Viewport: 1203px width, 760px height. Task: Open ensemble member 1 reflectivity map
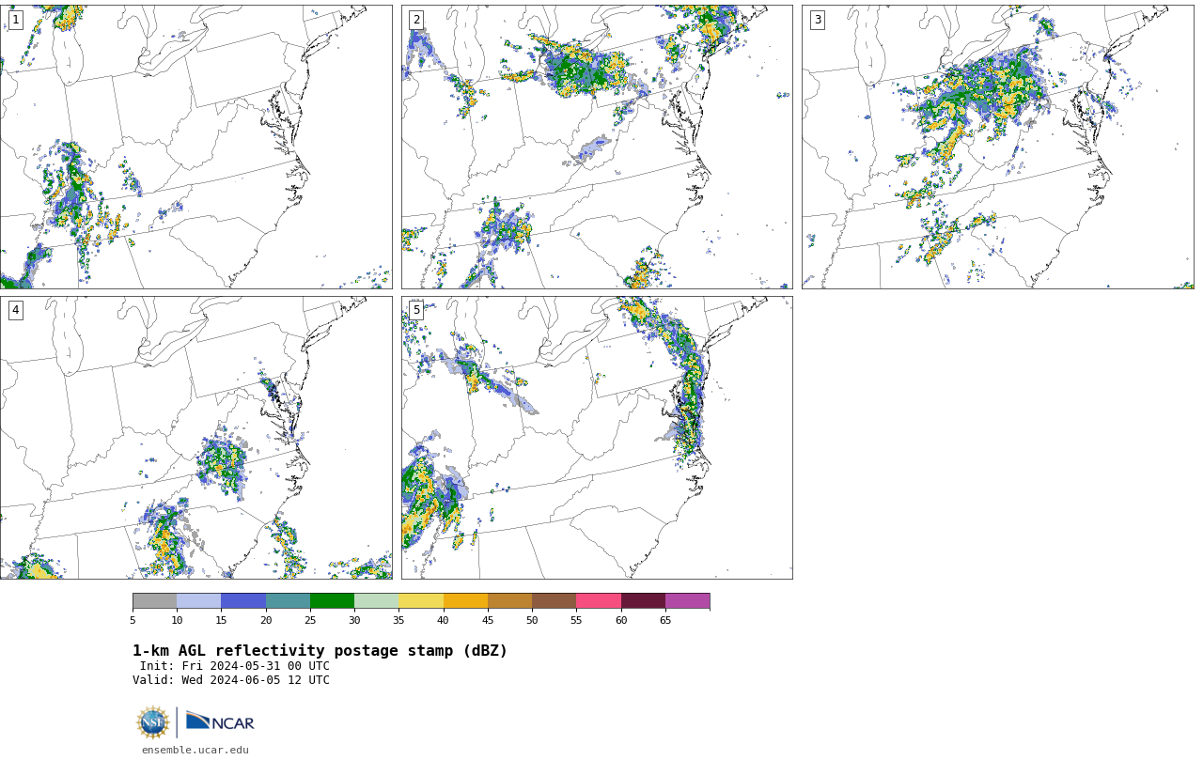pos(195,147)
